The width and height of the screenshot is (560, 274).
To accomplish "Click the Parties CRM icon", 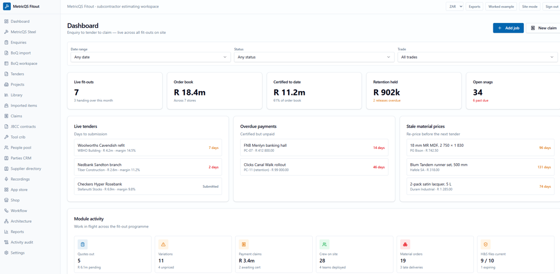I will coord(6,158).
